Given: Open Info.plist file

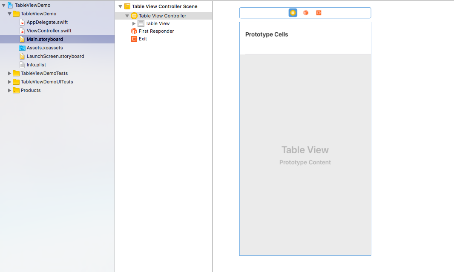Looking at the screenshot, I should tap(36, 65).
